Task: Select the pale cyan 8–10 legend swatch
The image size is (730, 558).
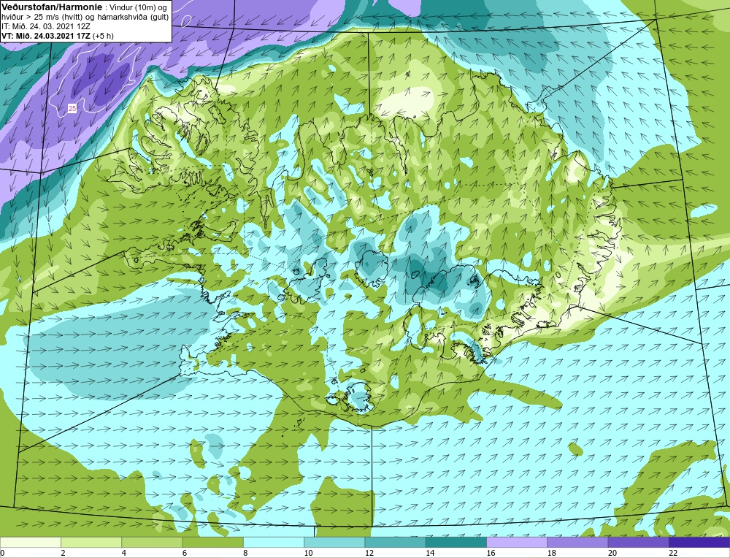Action: click(273, 542)
